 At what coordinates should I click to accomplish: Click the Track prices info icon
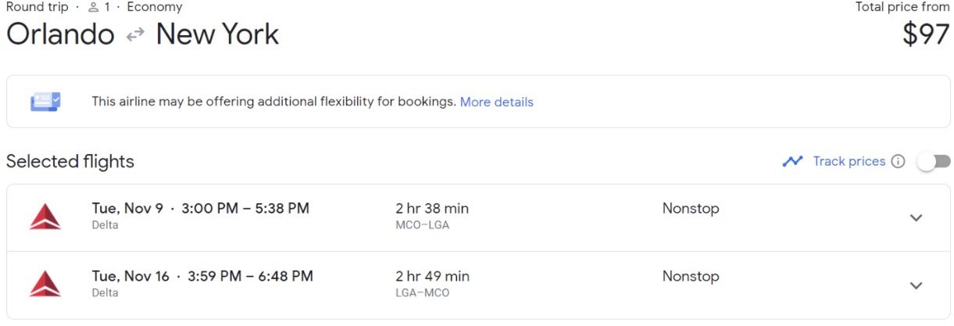899,161
